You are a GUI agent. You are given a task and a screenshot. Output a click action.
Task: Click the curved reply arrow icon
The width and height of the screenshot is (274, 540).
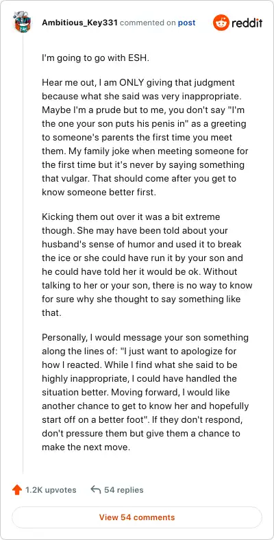pos(96,489)
